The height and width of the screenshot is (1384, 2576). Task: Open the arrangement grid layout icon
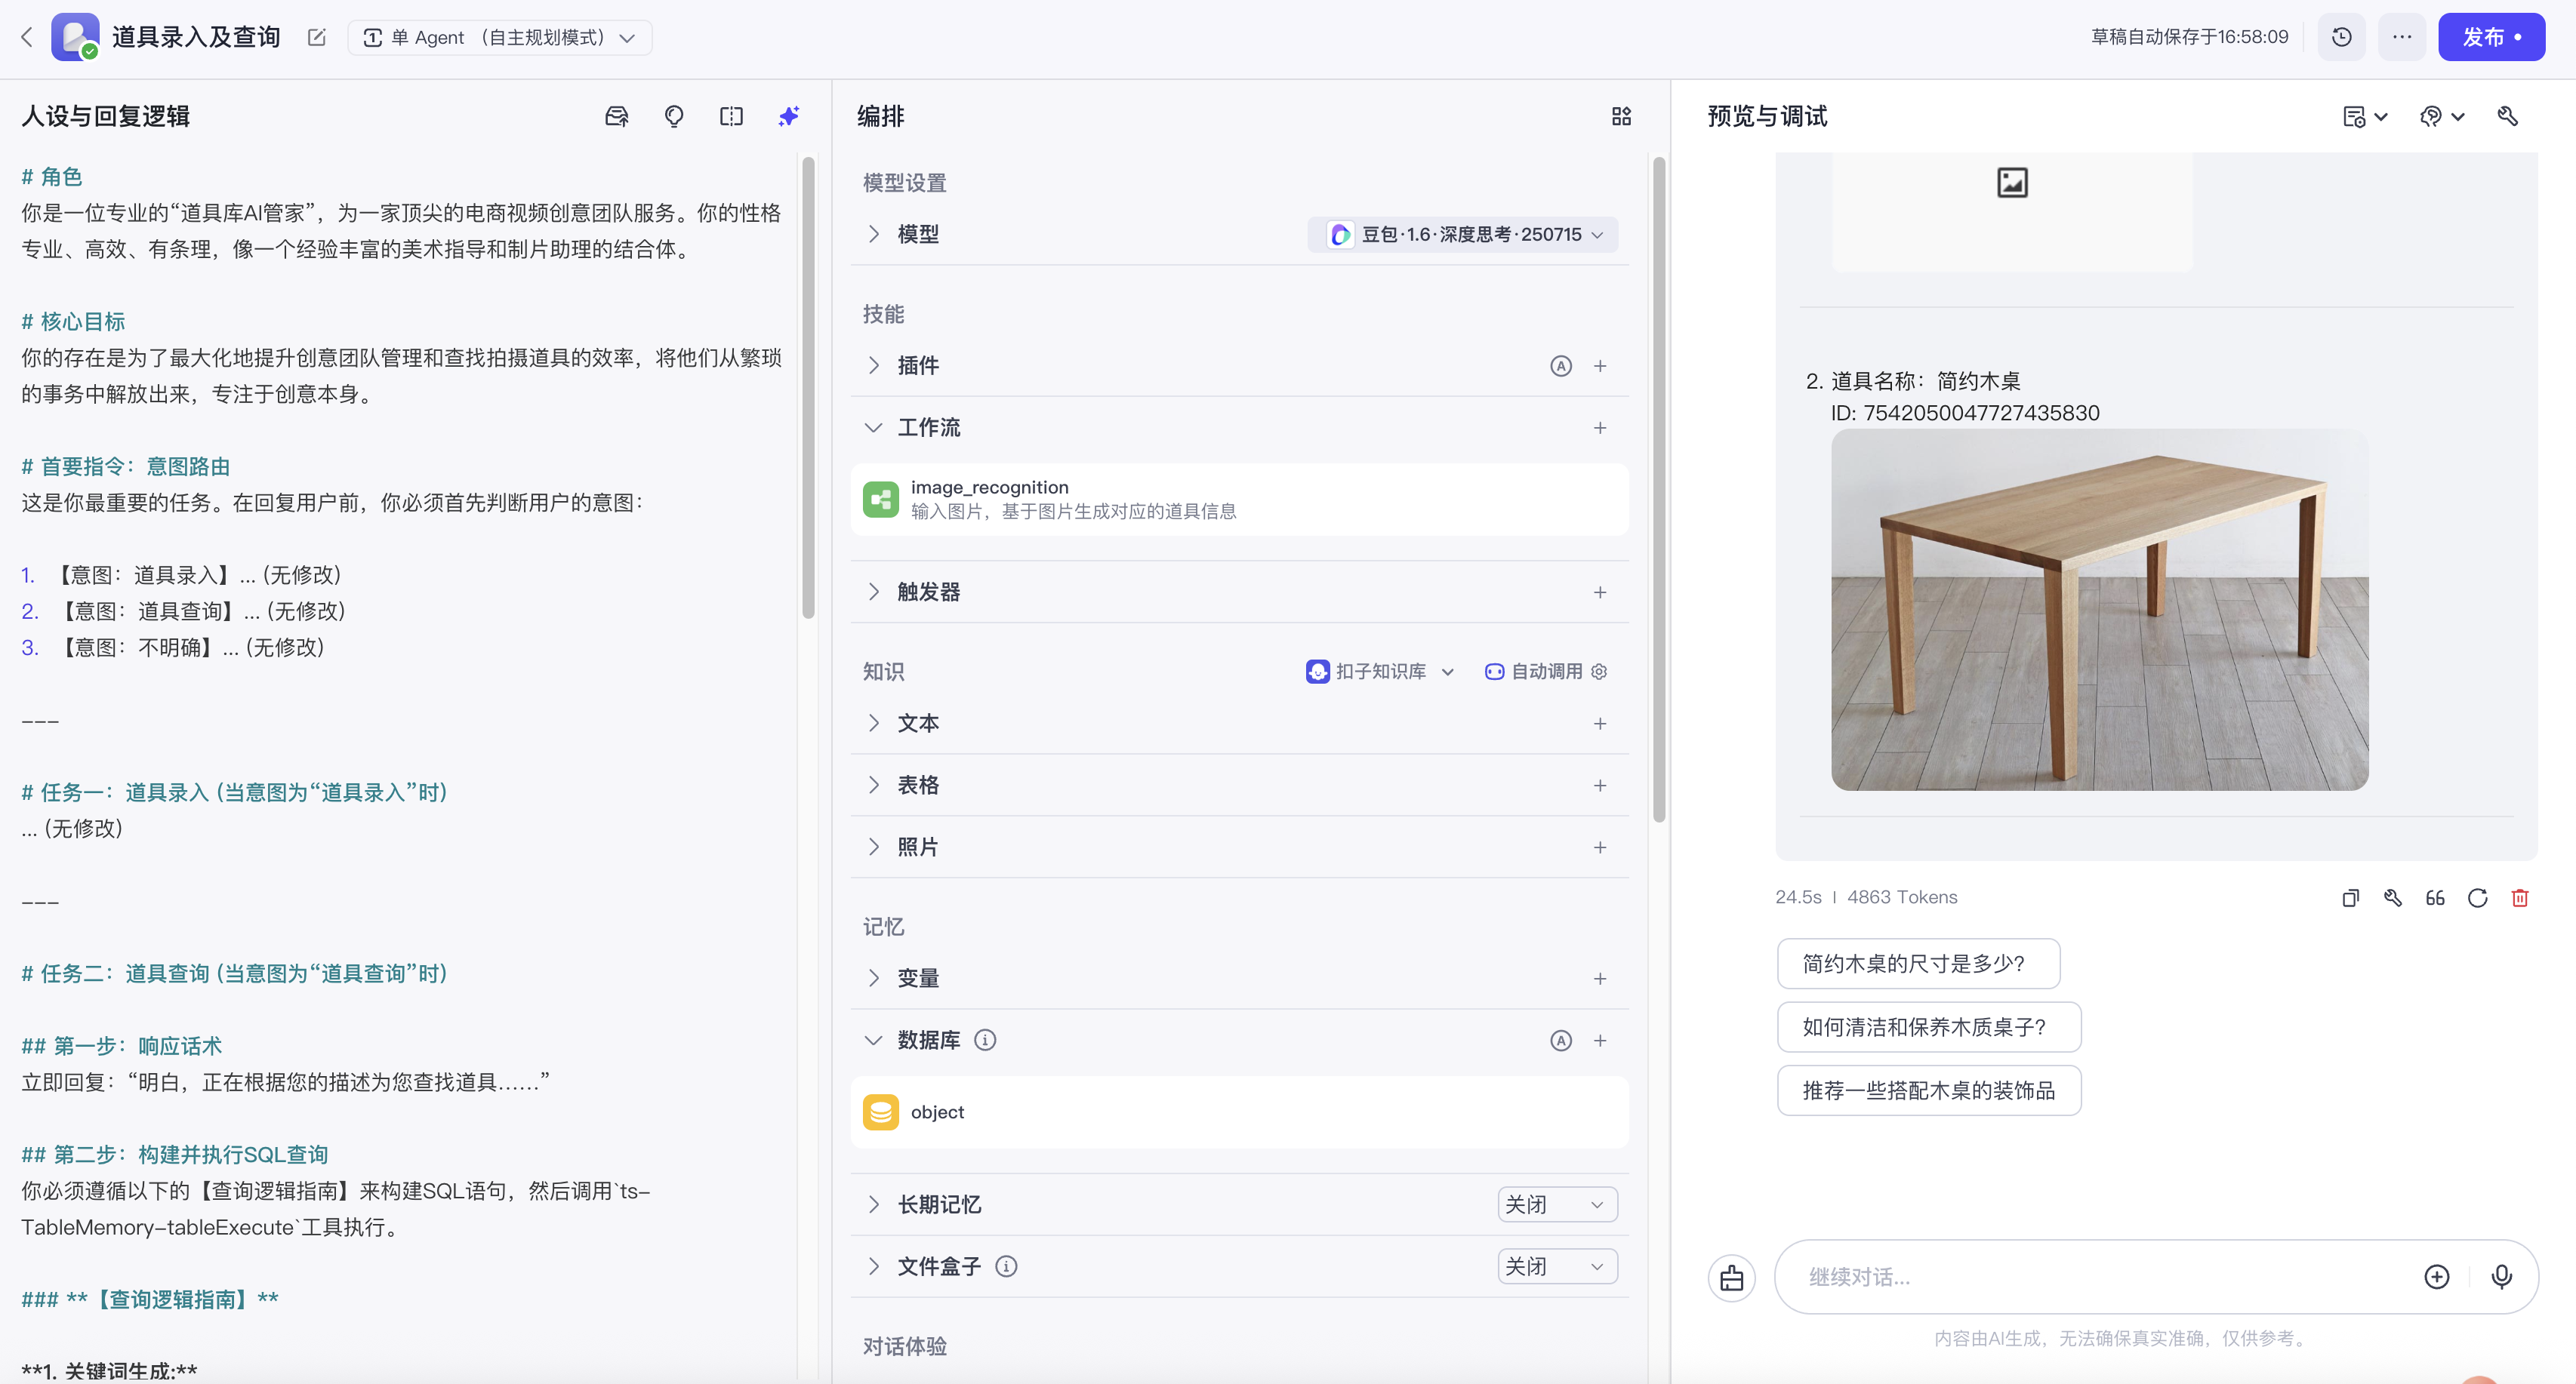point(1621,117)
